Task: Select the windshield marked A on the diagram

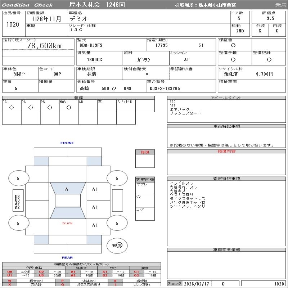Action: click(x=67, y=189)
